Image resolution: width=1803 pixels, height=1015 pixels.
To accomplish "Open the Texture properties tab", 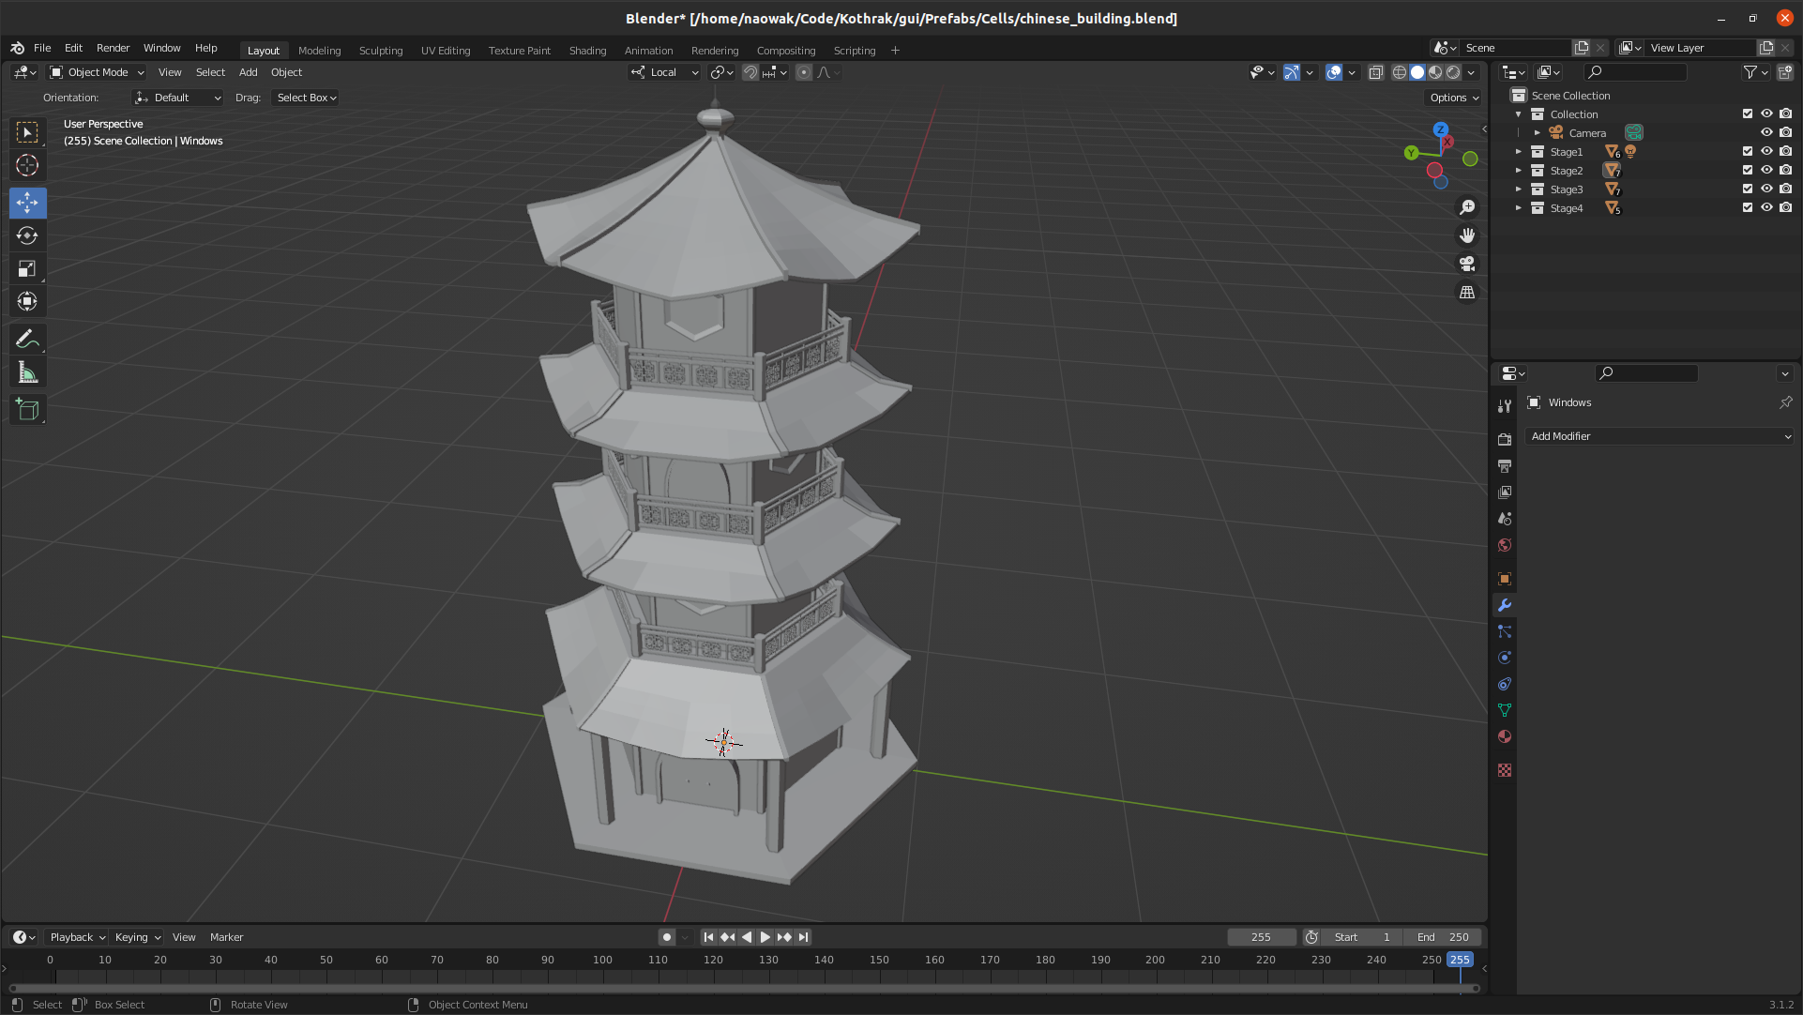I will 1505,770.
